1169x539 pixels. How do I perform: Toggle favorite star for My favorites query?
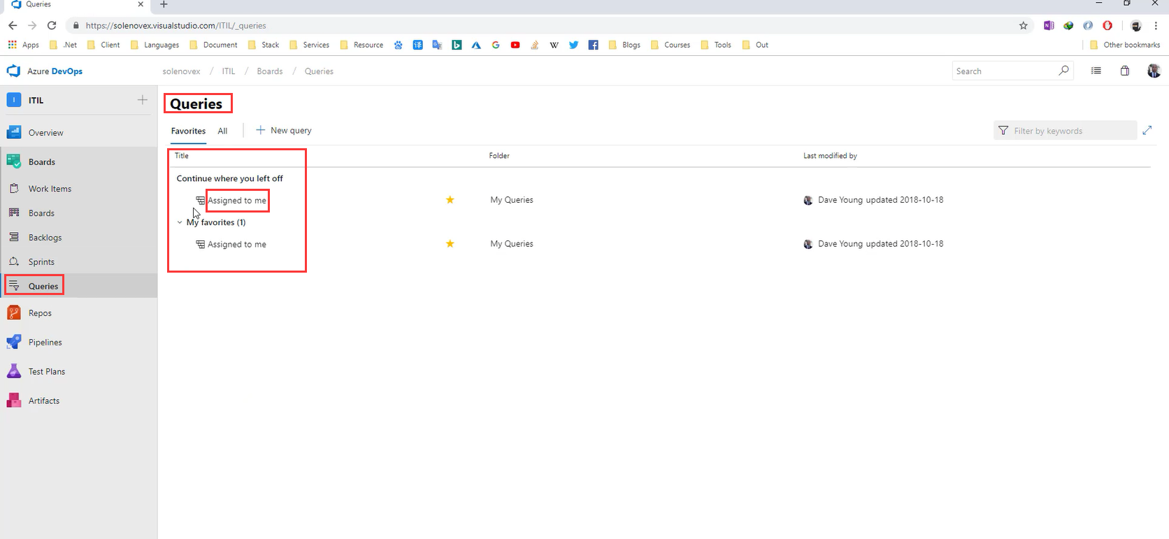click(x=450, y=244)
